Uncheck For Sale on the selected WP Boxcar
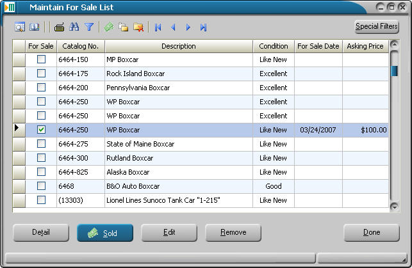412x268 pixels. (41, 130)
